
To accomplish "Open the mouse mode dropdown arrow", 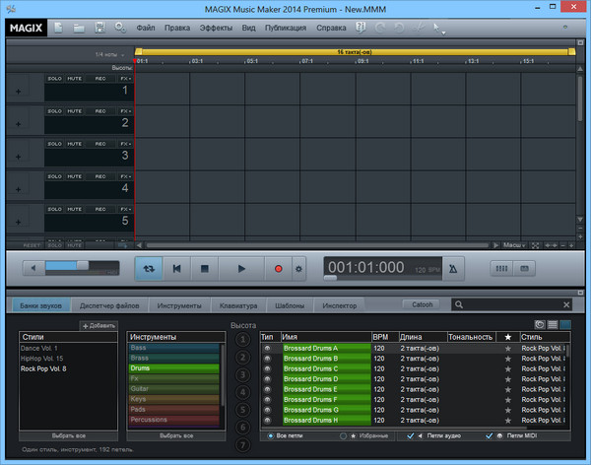I will pyautogui.click(x=444, y=32).
